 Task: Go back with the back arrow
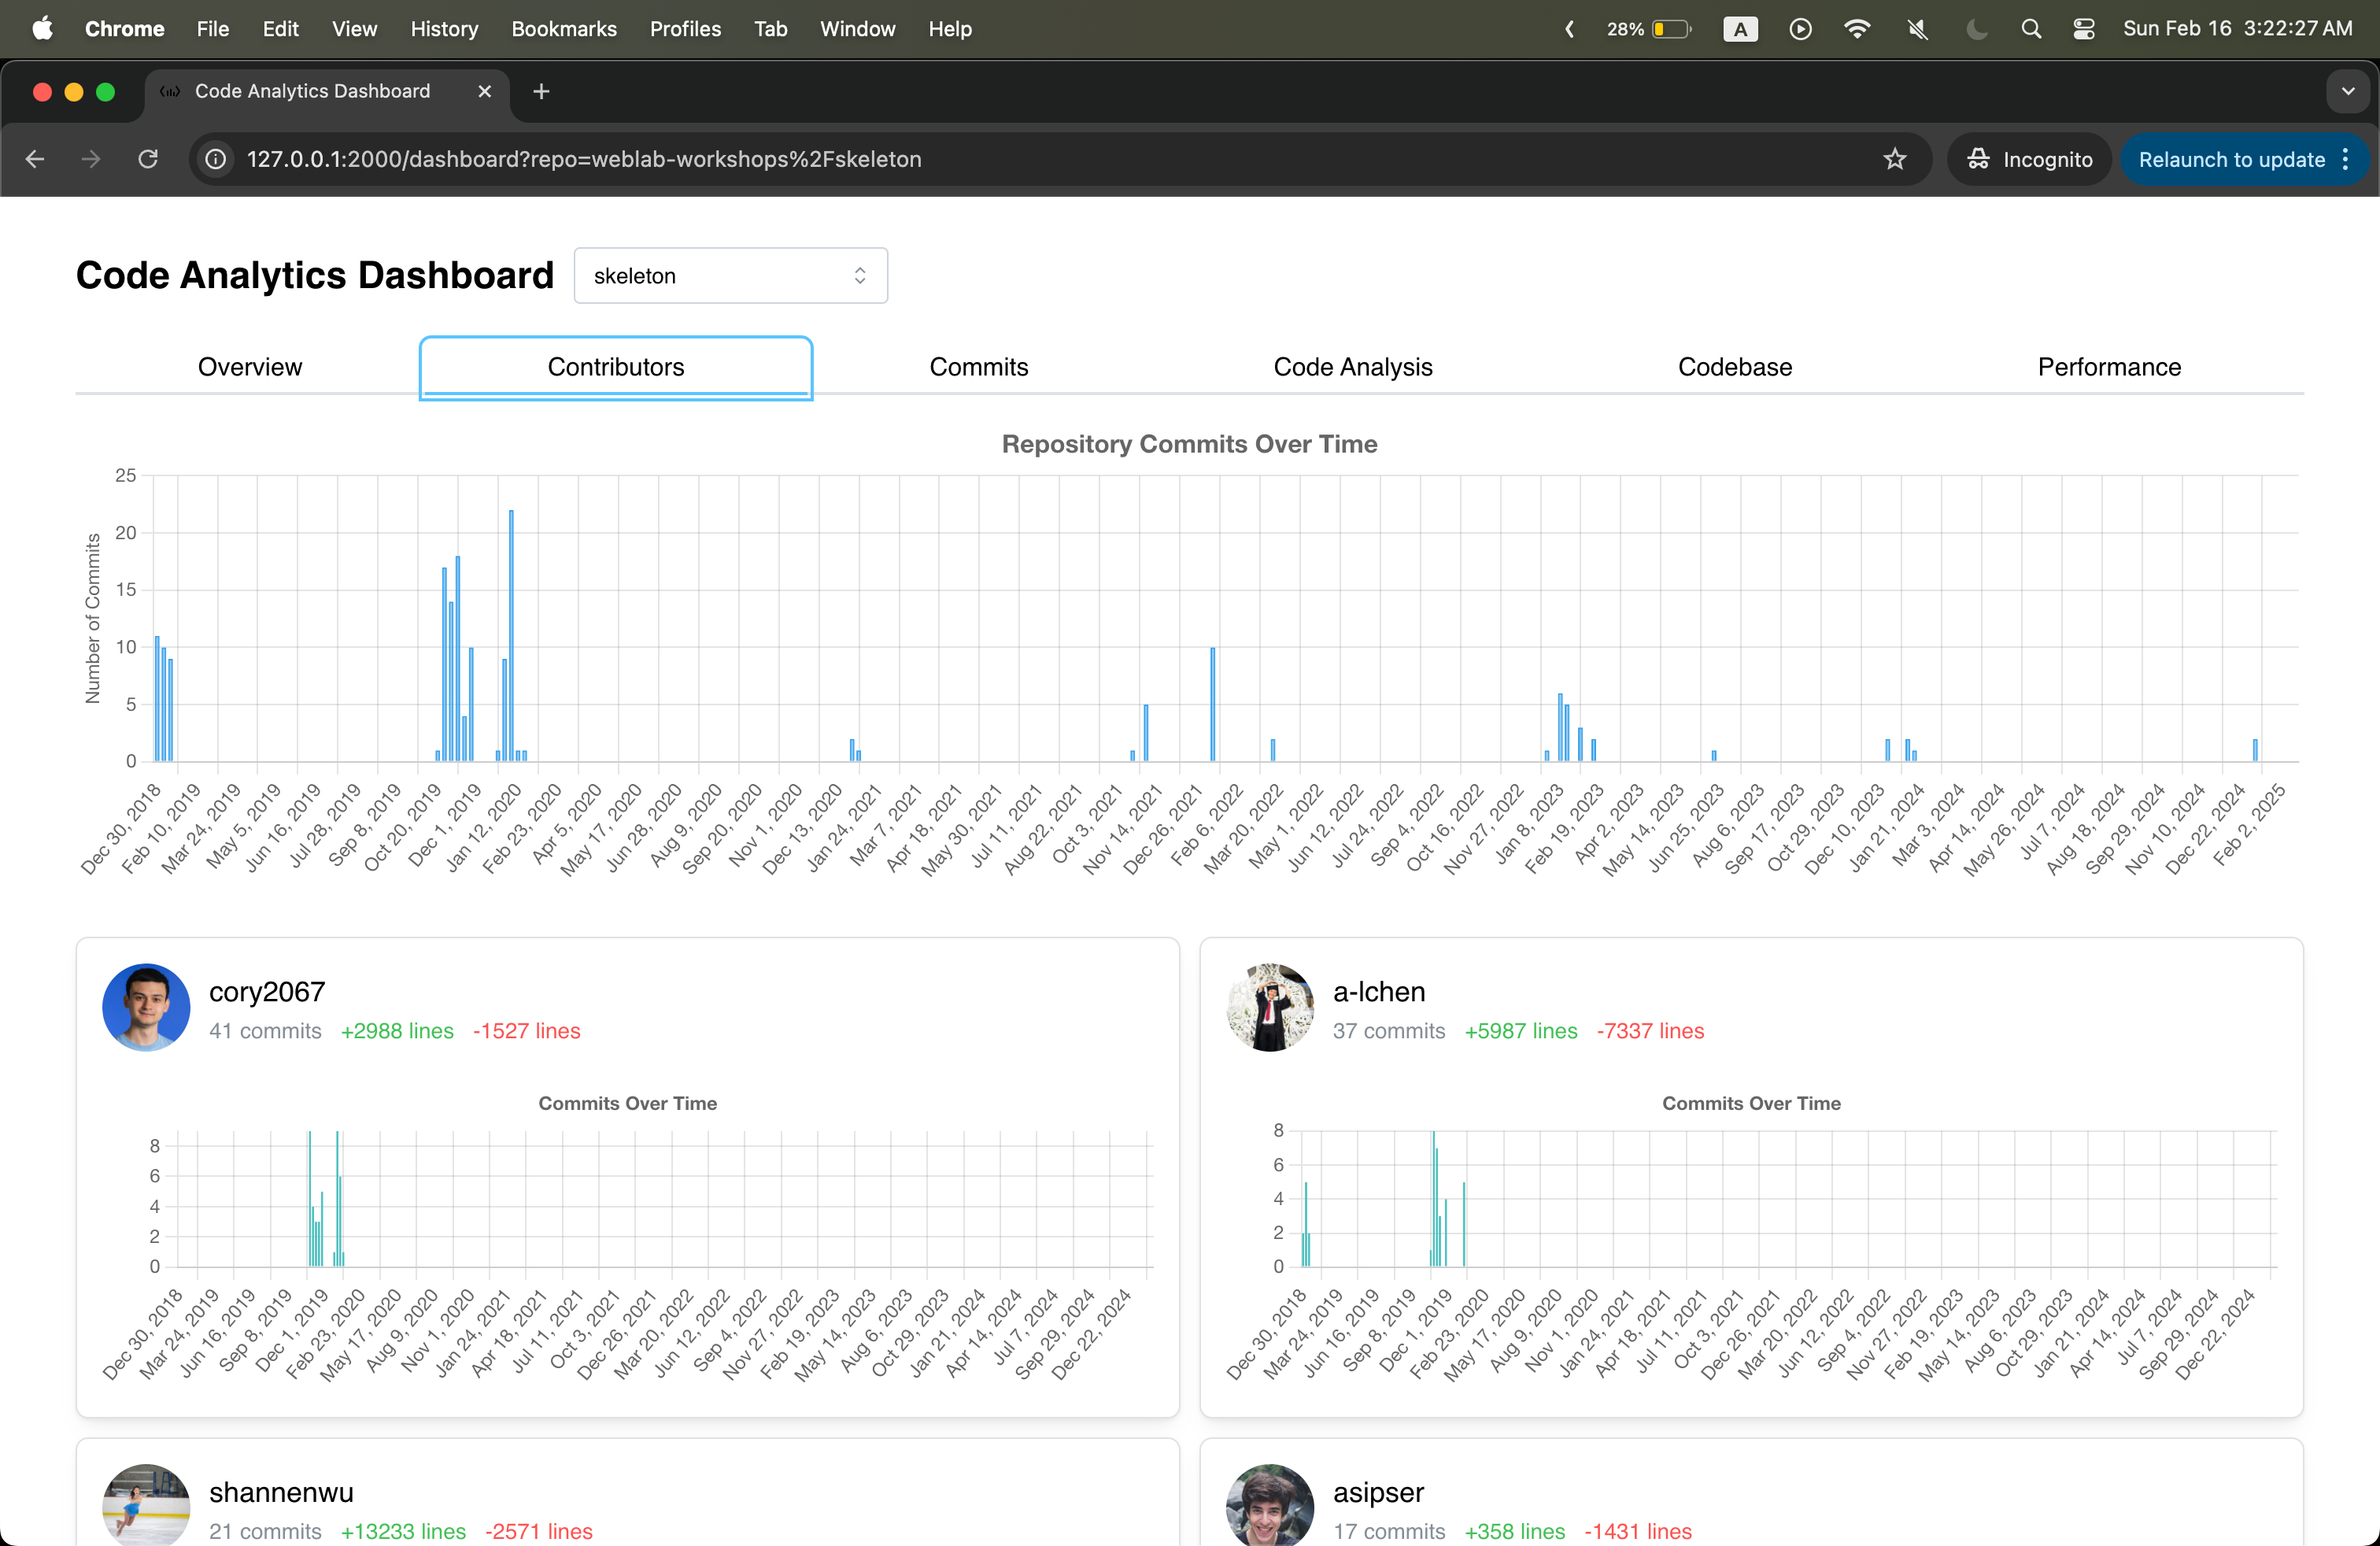pyautogui.click(x=35, y=159)
